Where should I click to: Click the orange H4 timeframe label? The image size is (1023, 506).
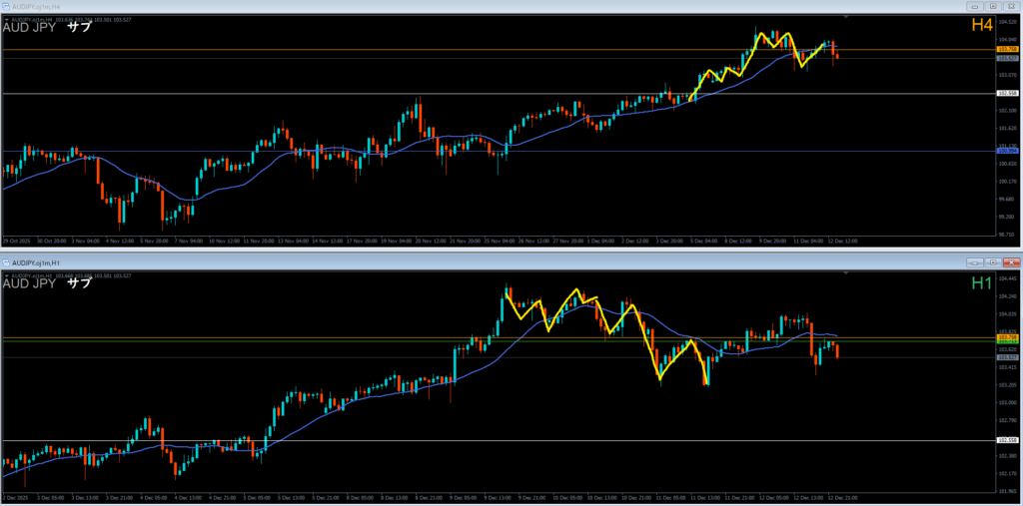click(982, 26)
